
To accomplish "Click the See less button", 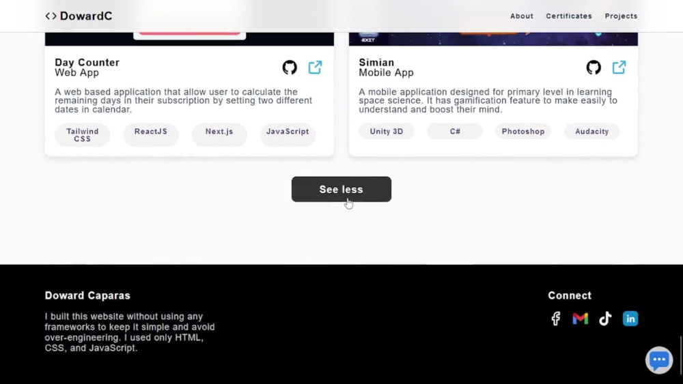I will pyautogui.click(x=341, y=189).
